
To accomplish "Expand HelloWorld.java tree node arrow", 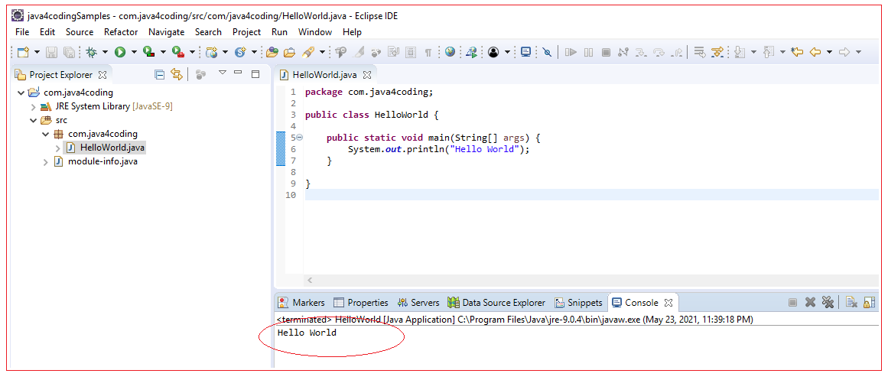I will pyautogui.click(x=58, y=148).
